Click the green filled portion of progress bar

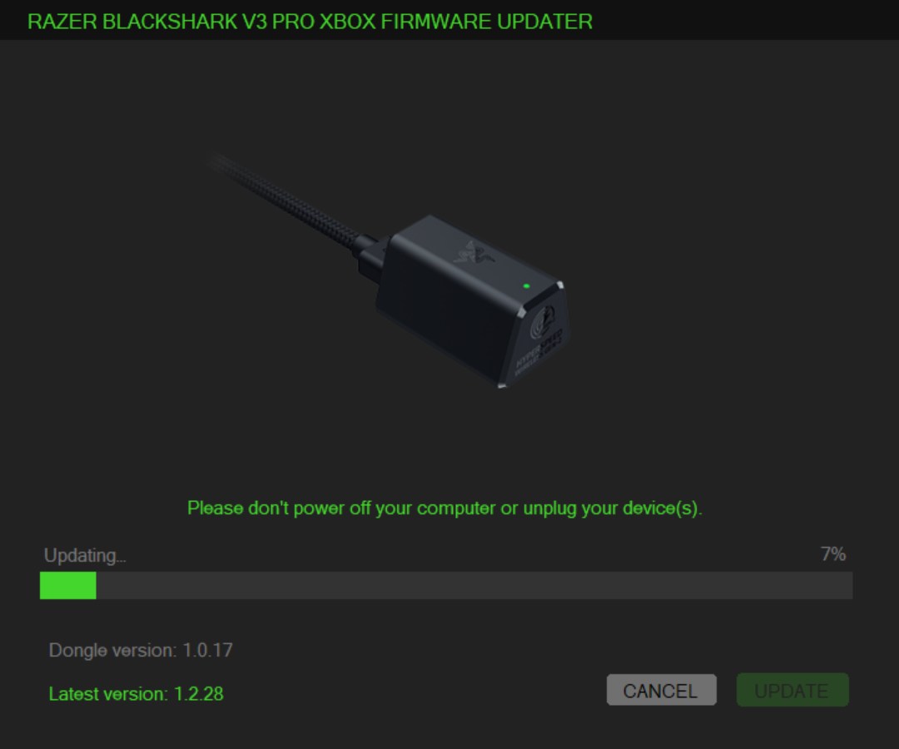(x=67, y=586)
